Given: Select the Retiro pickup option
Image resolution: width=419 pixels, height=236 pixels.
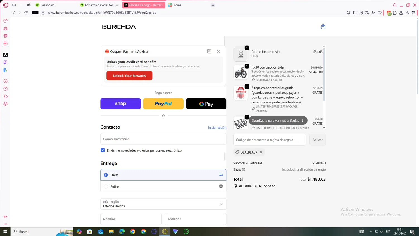Looking at the screenshot, I should (163, 187).
